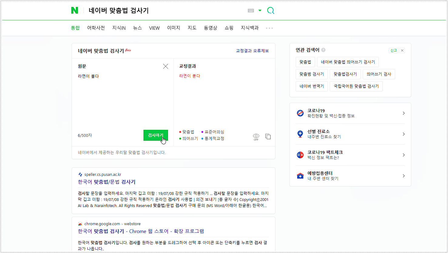The height and width of the screenshot is (253, 448).
Task: Open the VIEW tab
Action: point(154,28)
